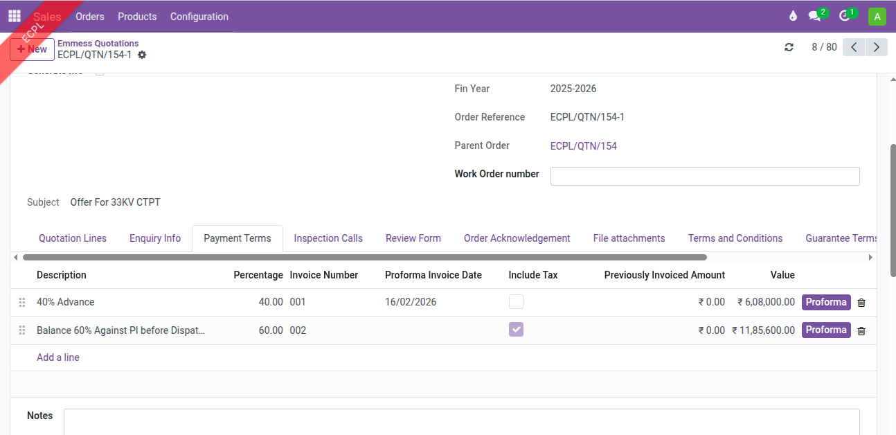Image resolution: width=896 pixels, height=435 pixels.
Task: Delete the Balance 60% payment line
Action: 861,331
